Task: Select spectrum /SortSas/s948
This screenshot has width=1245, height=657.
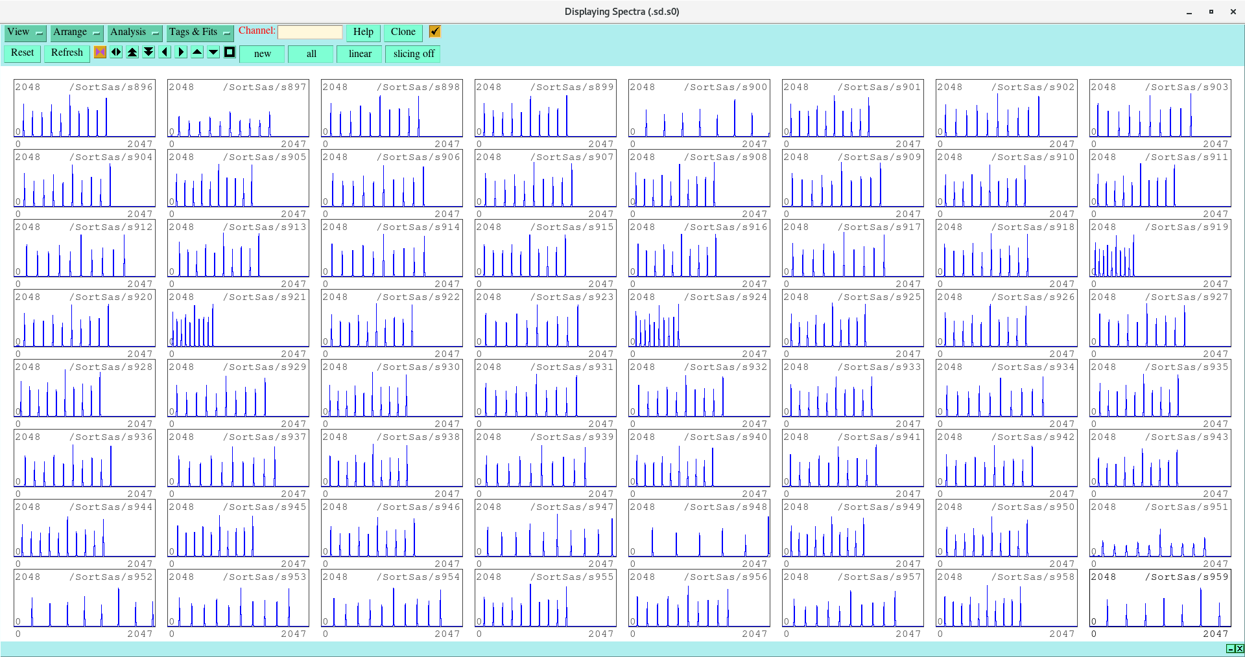Action: tap(699, 528)
